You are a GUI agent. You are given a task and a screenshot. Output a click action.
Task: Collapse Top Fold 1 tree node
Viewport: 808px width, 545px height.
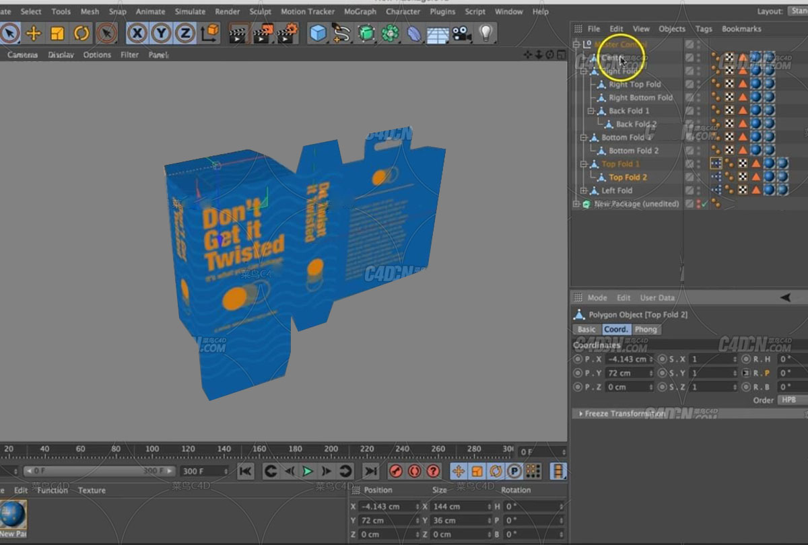pyautogui.click(x=584, y=164)
